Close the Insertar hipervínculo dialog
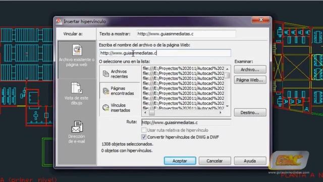 260,20
